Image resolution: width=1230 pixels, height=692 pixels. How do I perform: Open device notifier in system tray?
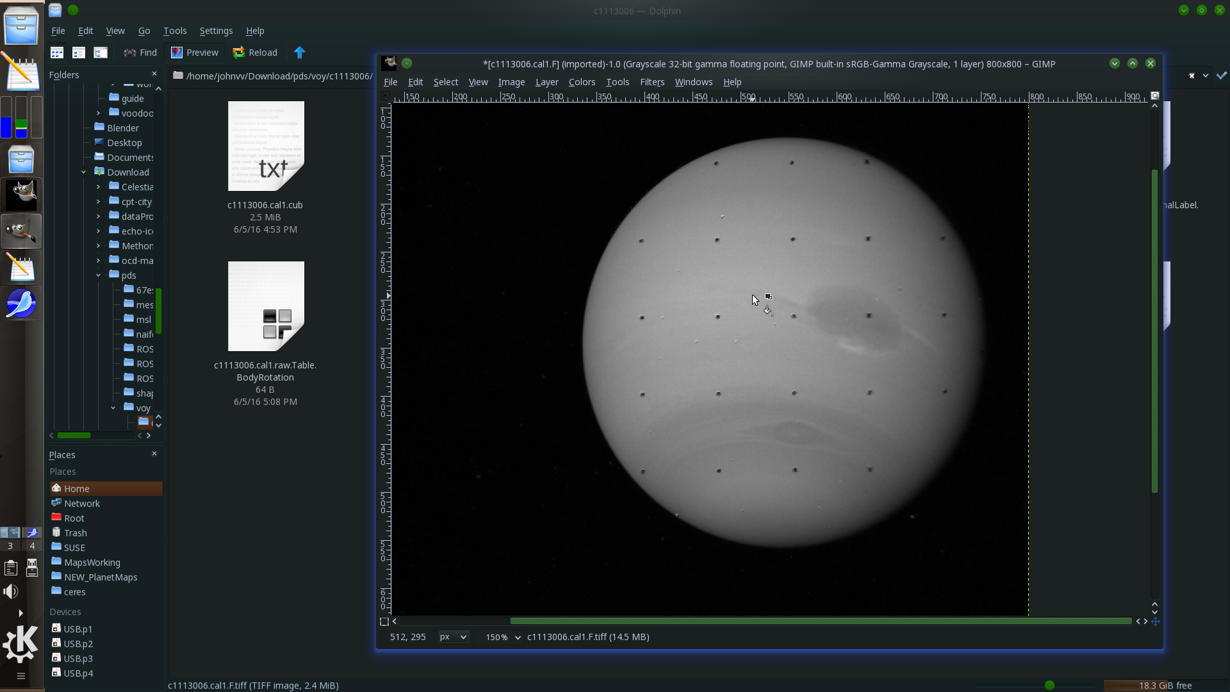(32, 568)
